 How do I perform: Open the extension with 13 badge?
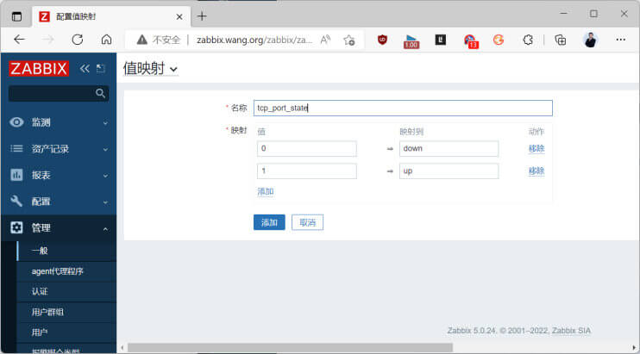point(471,41)
